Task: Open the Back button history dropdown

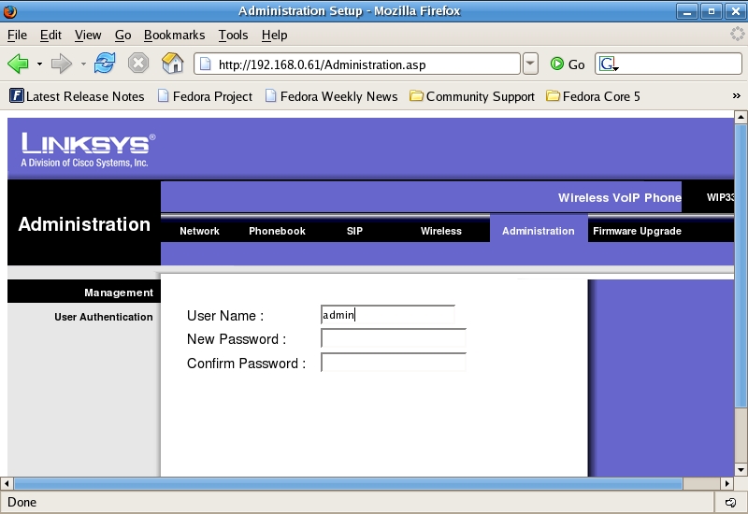Action: (x=39, y=64)
